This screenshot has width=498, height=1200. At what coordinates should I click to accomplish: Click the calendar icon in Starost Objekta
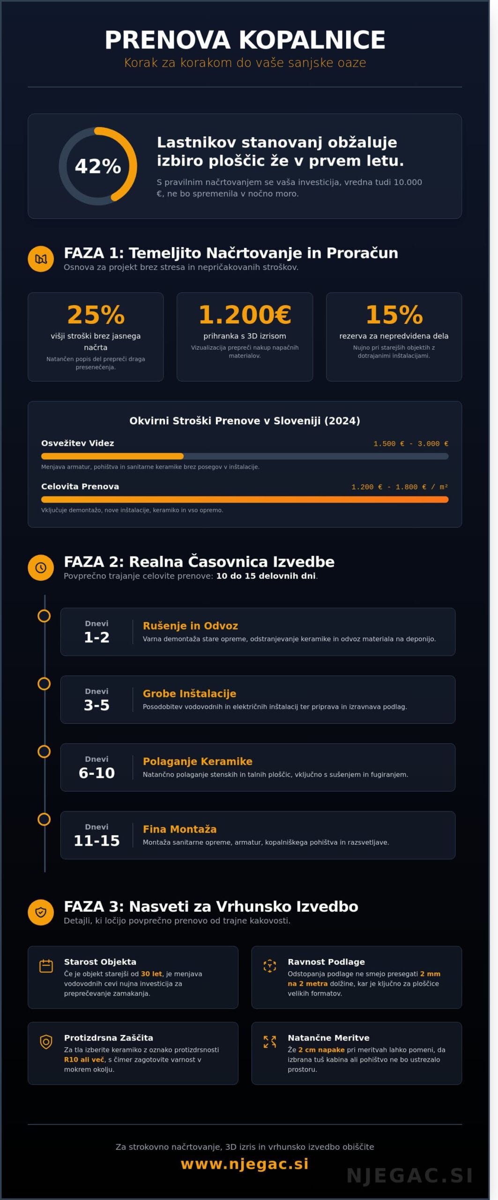click(46, 966)
